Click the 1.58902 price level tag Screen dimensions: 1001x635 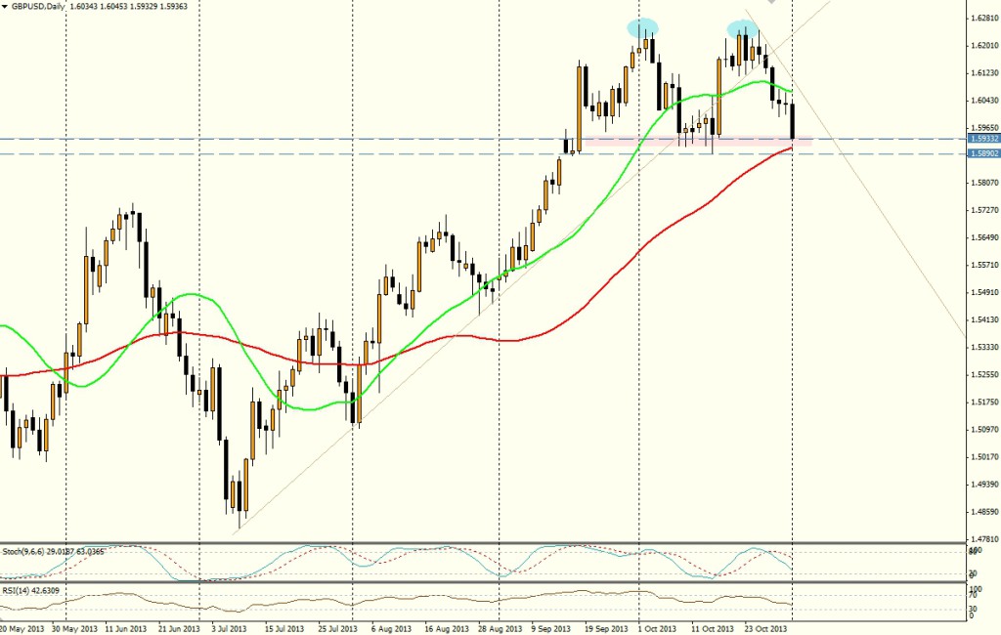[982, 154]
